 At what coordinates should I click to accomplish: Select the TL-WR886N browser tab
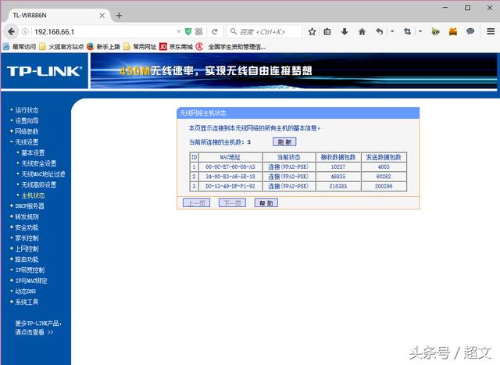click(x=57, y=16)
